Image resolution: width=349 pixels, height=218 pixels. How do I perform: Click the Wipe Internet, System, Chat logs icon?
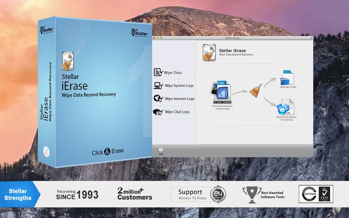pos(285,107)
